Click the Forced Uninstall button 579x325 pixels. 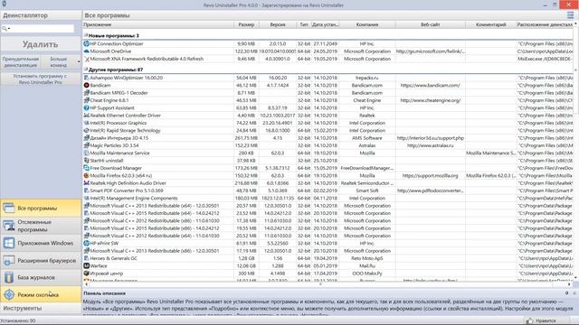pos(20,62)
